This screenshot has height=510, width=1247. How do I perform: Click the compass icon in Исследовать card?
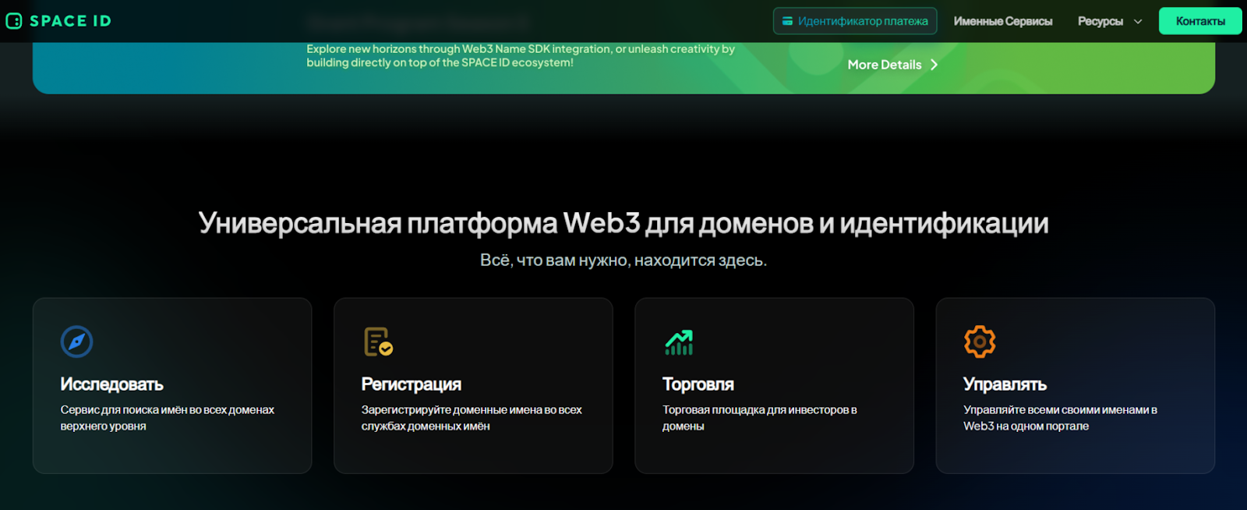point(76,342)
